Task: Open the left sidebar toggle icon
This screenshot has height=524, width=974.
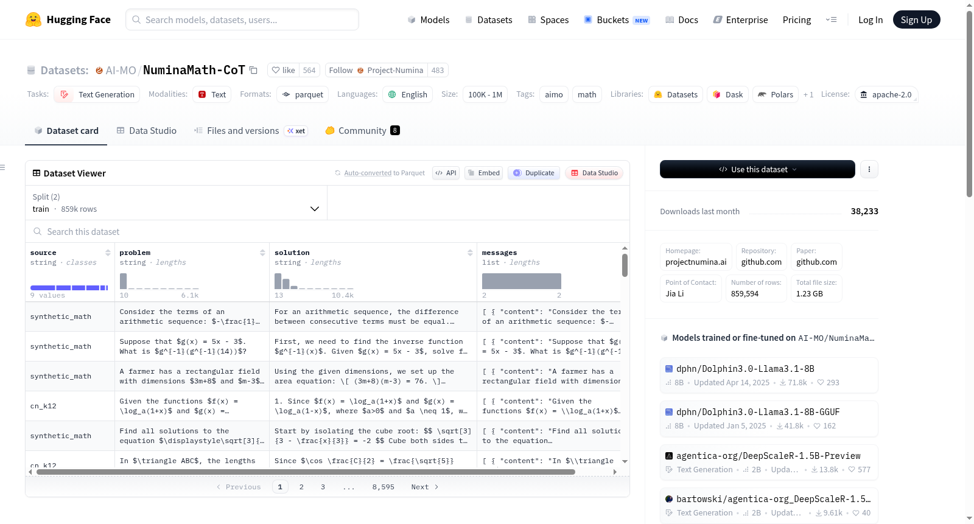Action: (x=3, y=167)
